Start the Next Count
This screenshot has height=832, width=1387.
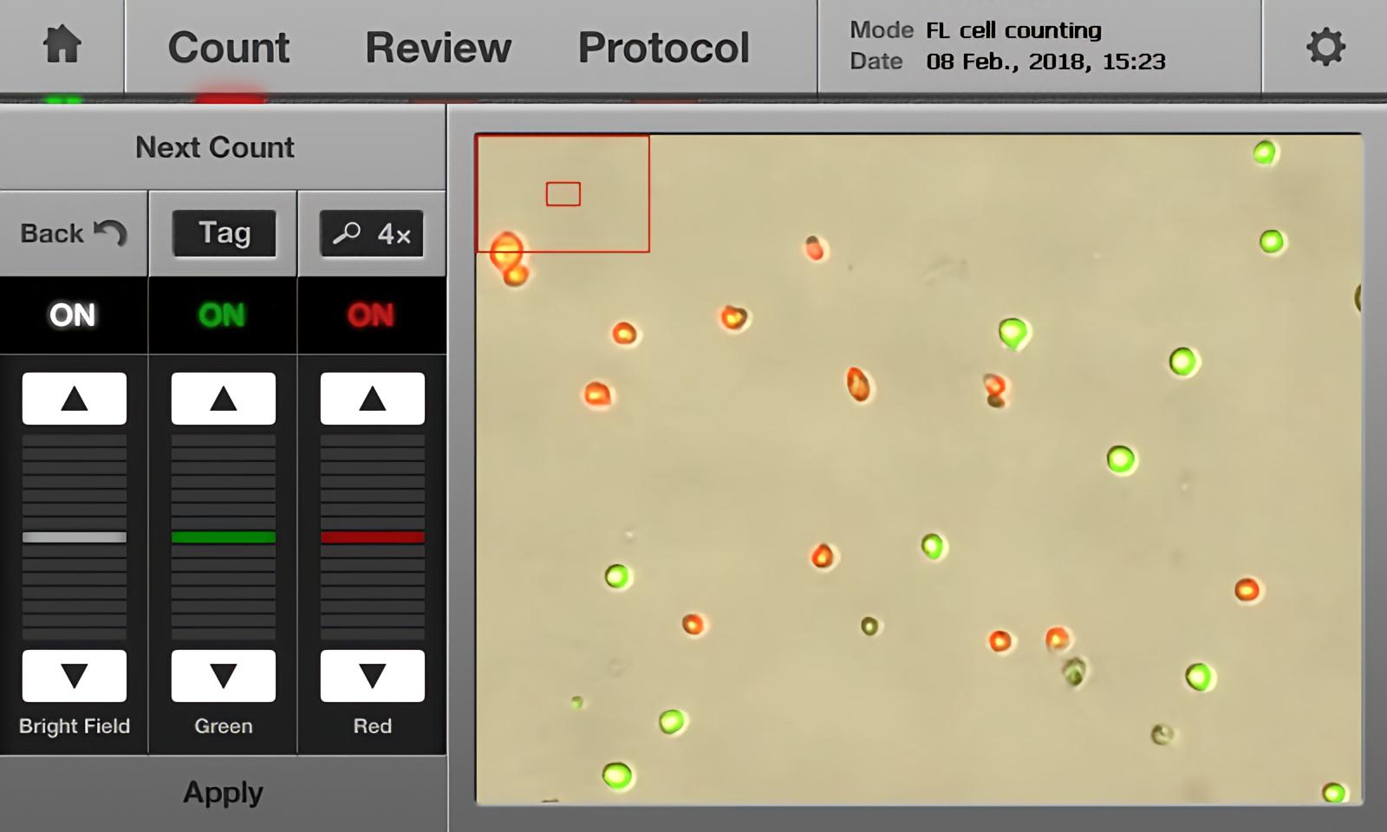(215, 147)
